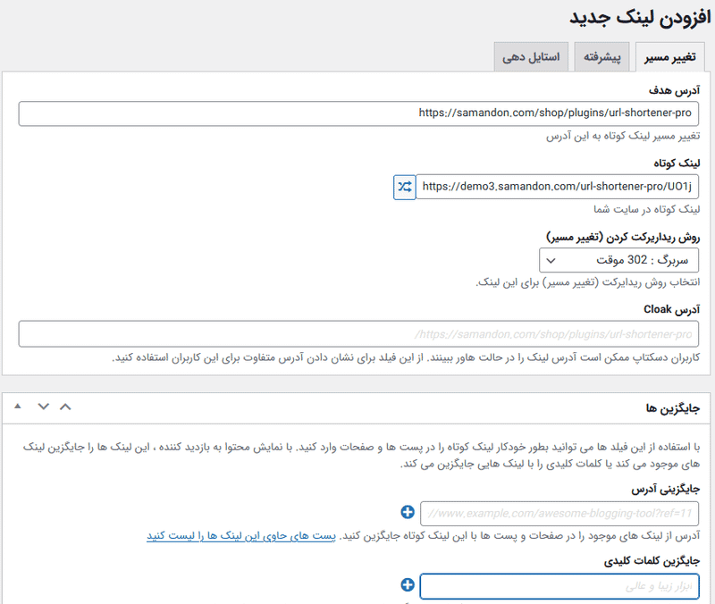715x604 pixels.
Task: Click helper text انتخاب روش ریدایرکت برای این لینک
Action: coord(588,282)
